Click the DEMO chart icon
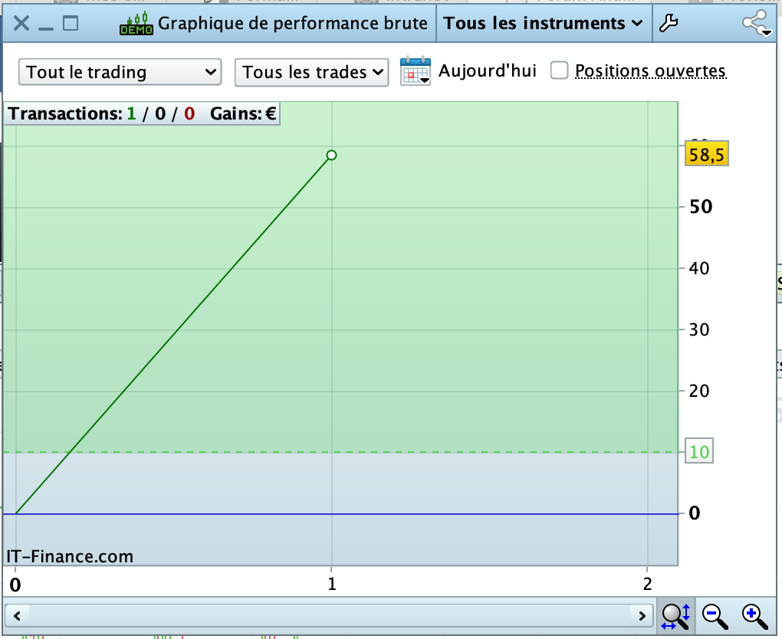Screen dimensions: 782x639 click(136, 24)
